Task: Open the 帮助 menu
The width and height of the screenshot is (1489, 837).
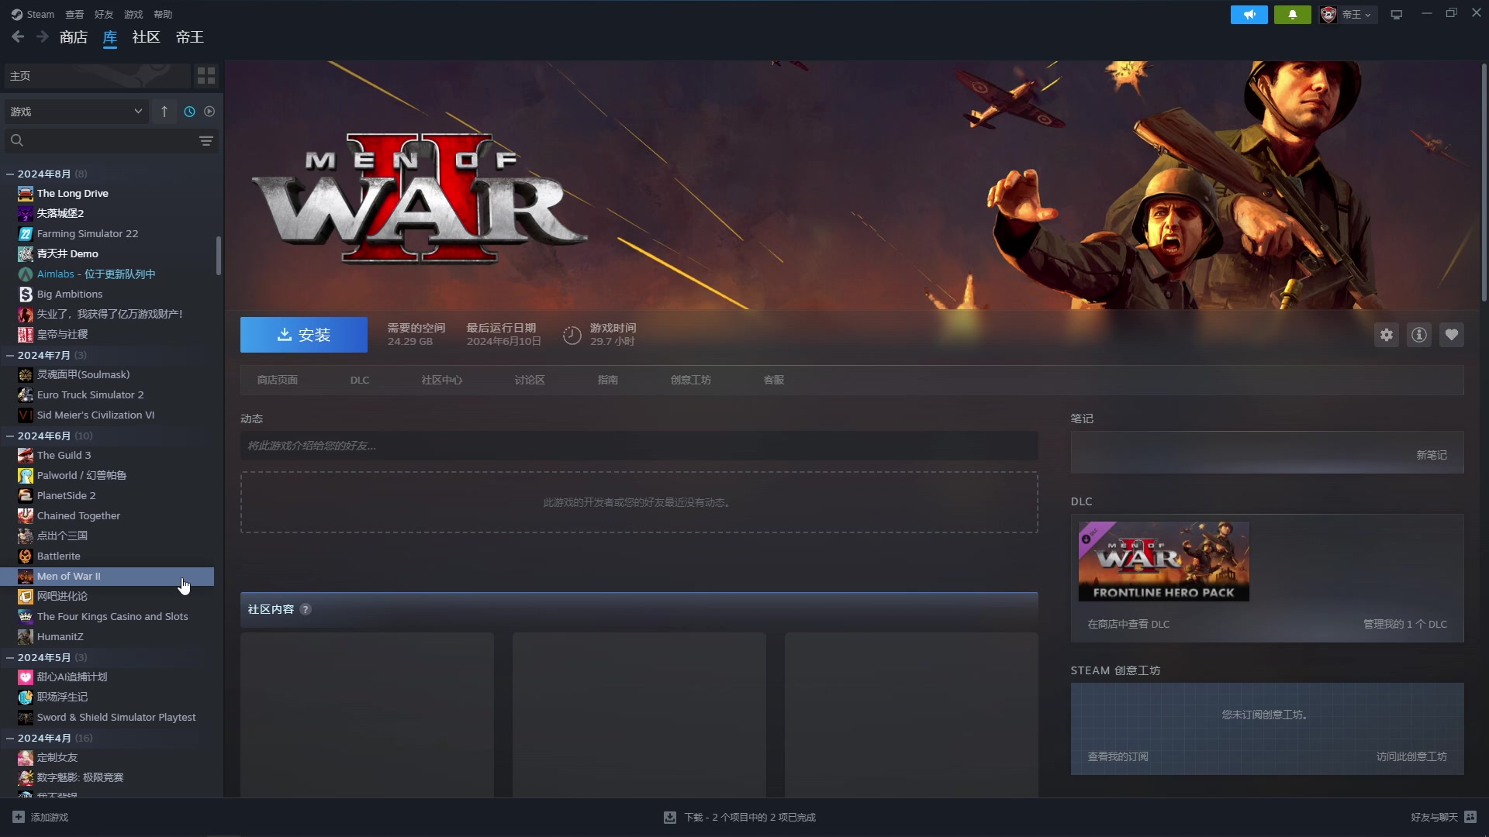Action: [x=163, y=14]
